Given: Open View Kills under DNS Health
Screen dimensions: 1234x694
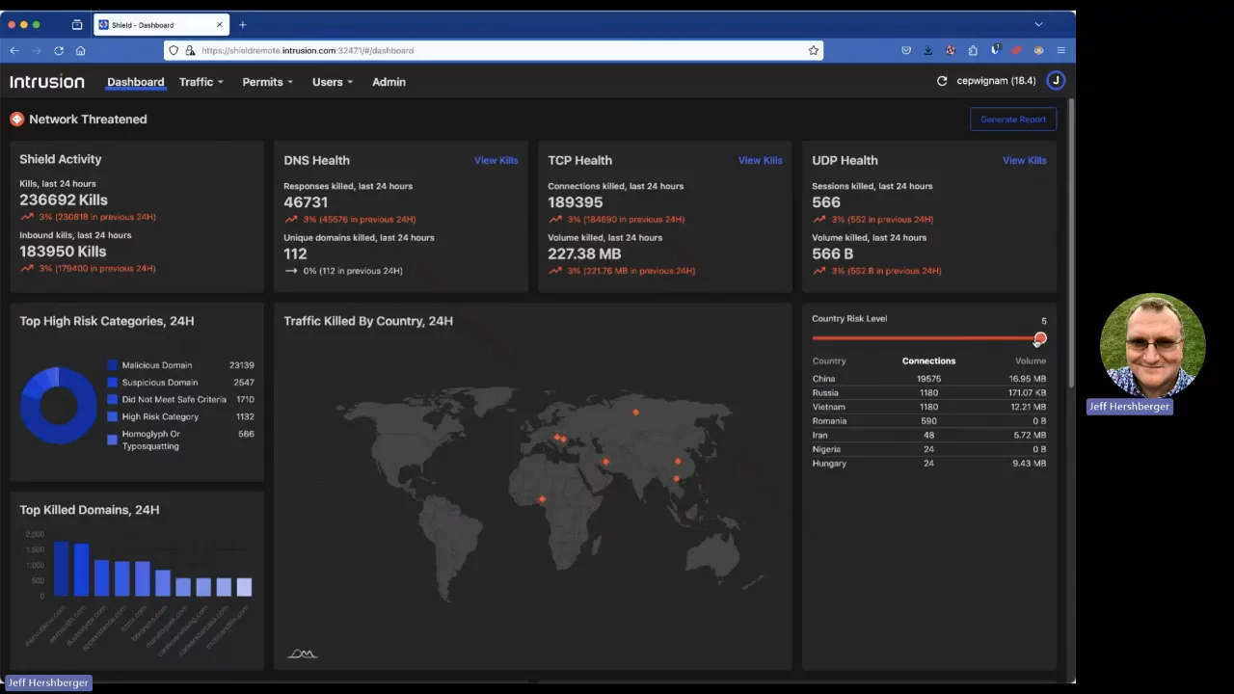Looking at the screenshot, I should [x=496, y=160].
